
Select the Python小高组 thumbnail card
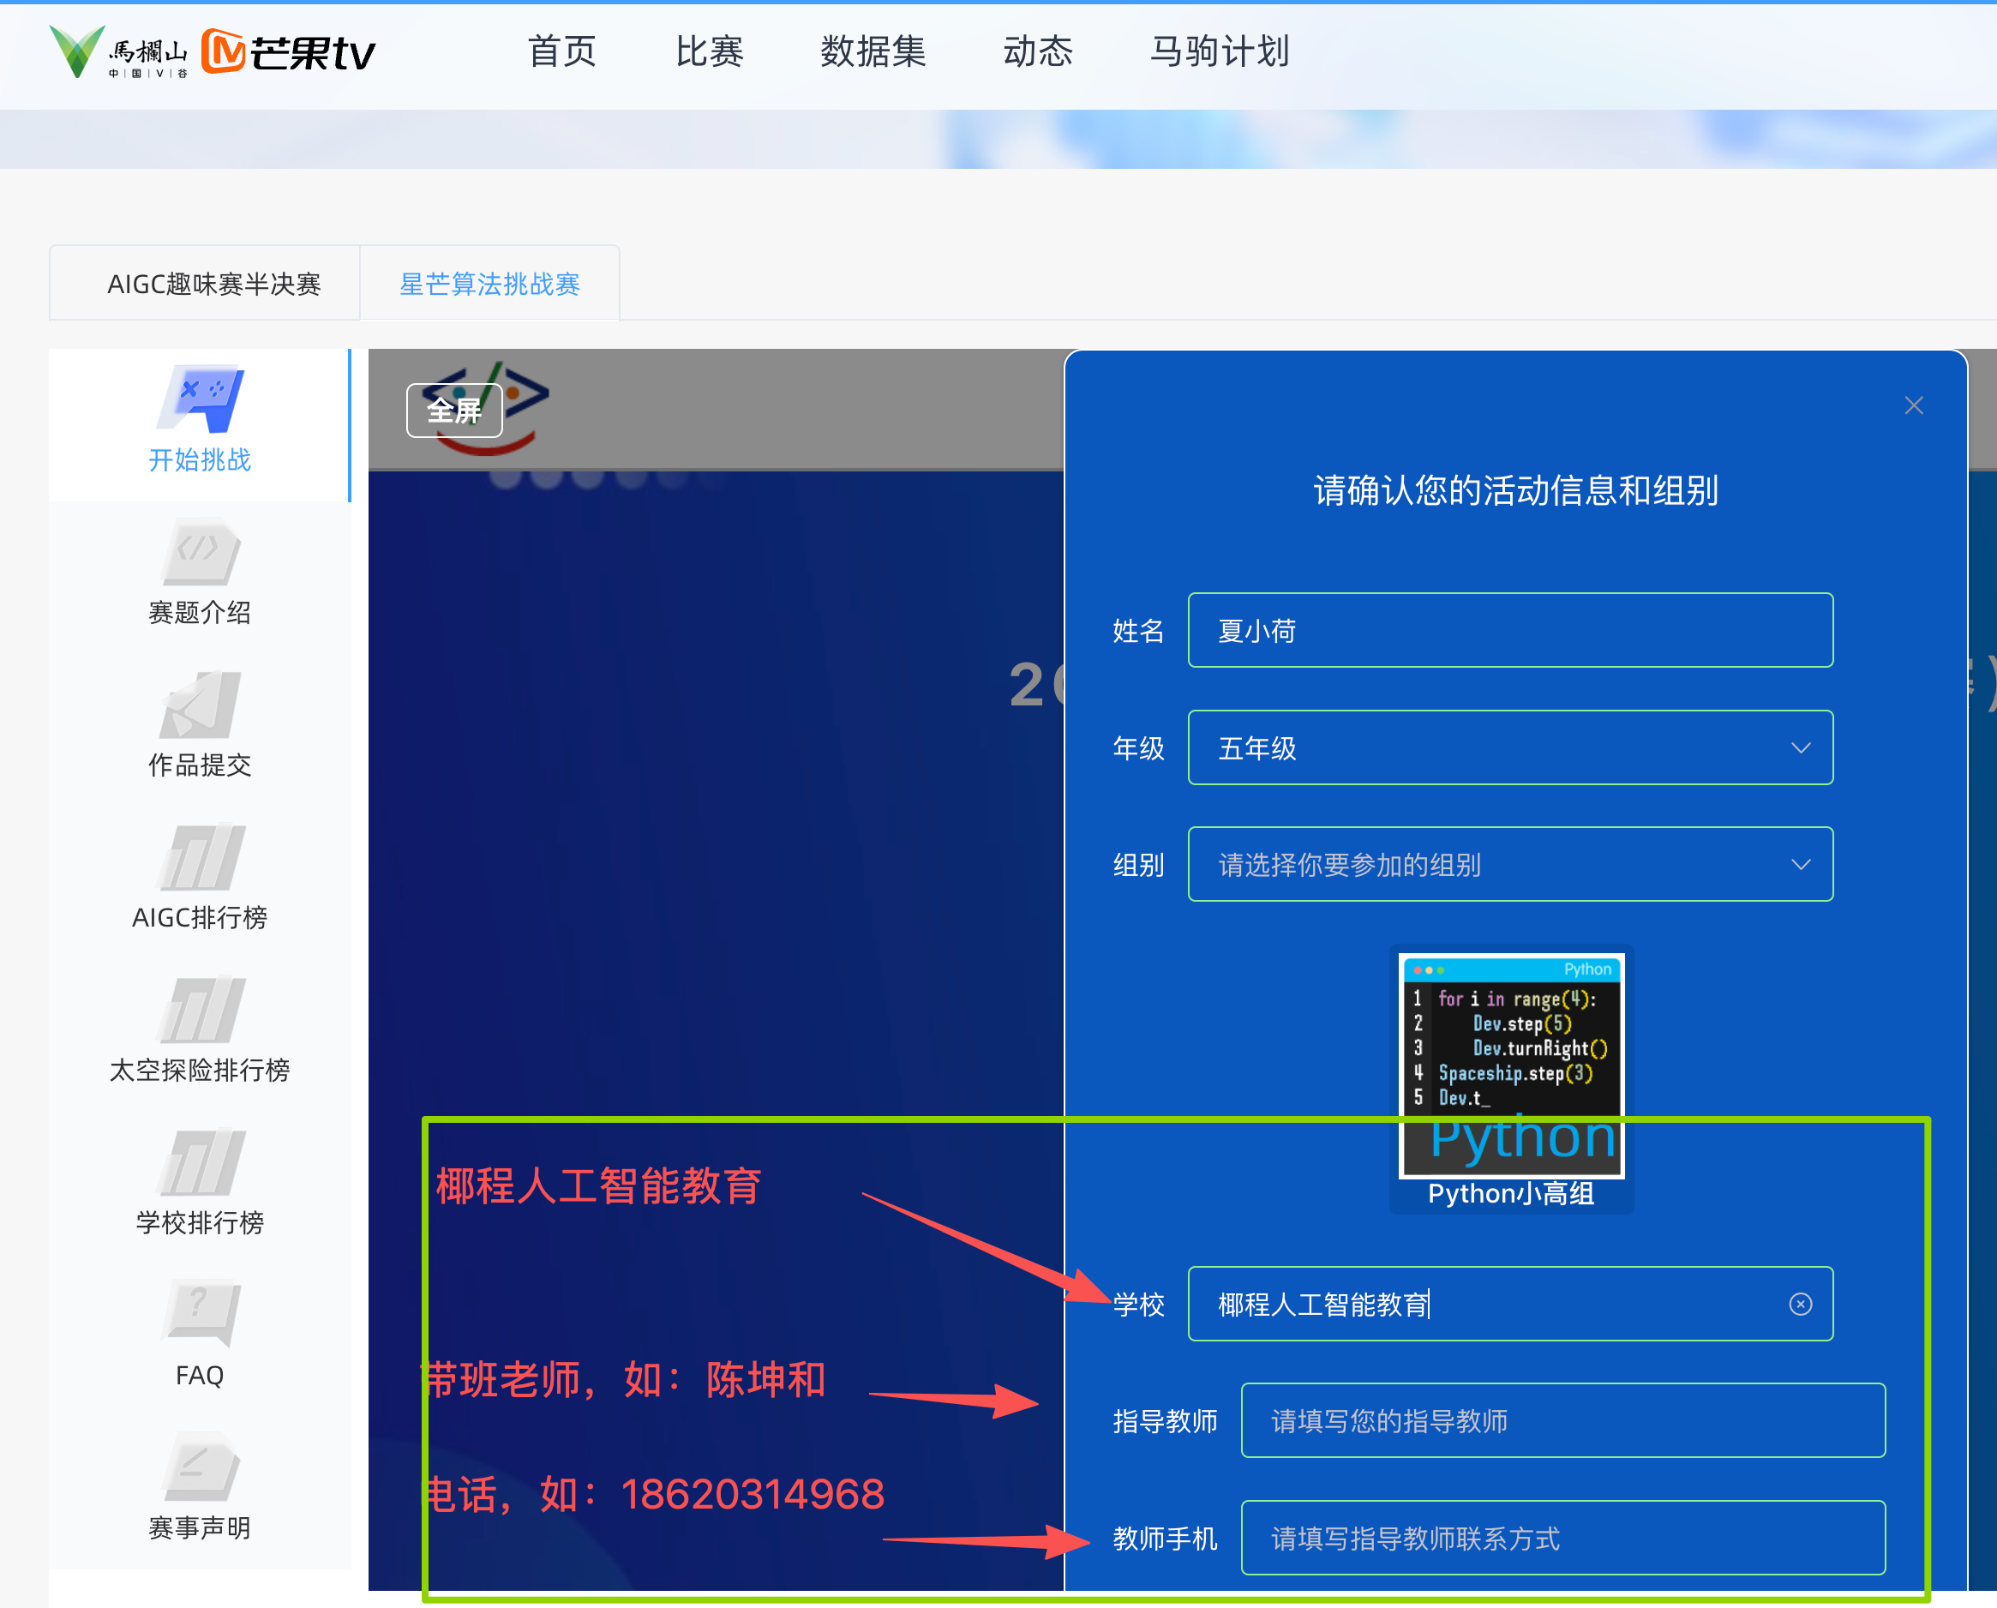[1511, 1079]
